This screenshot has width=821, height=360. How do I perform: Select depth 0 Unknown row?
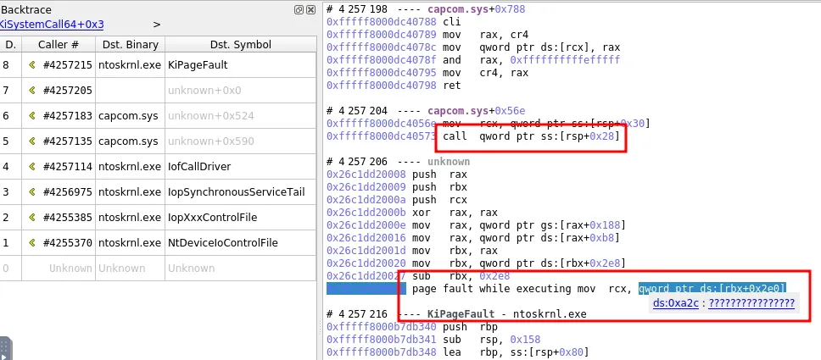click(x=158, y=268)
